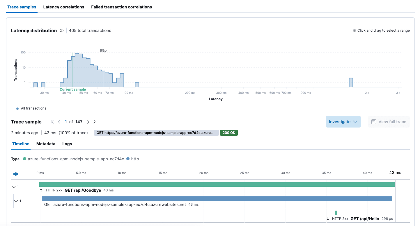This screenshot has height=226, width=420.
Task: Click incoming request icon beside GET /api/Hello
Action: point(327,219)
